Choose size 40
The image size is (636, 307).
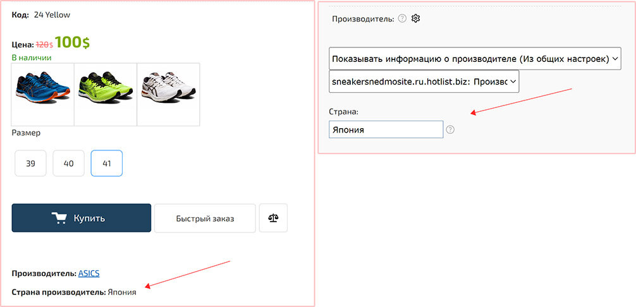click(x=69, y=164)
